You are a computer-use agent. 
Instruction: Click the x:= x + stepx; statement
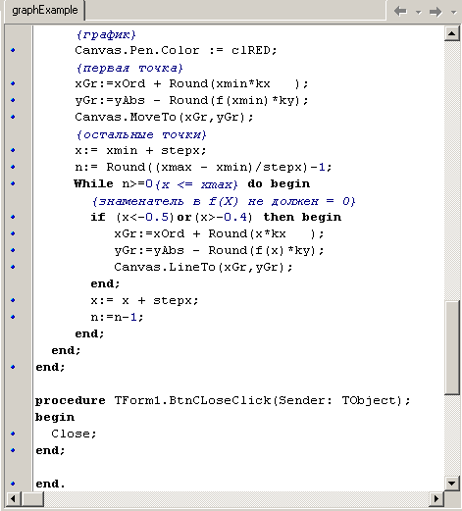[144, 300]
